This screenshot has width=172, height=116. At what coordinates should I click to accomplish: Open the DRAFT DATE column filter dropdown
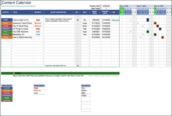point(100,12)
